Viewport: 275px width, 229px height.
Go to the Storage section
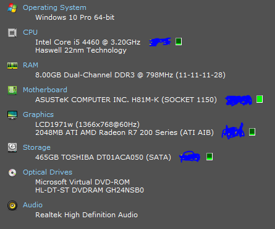pyautogui.click(x=36, y=147)
